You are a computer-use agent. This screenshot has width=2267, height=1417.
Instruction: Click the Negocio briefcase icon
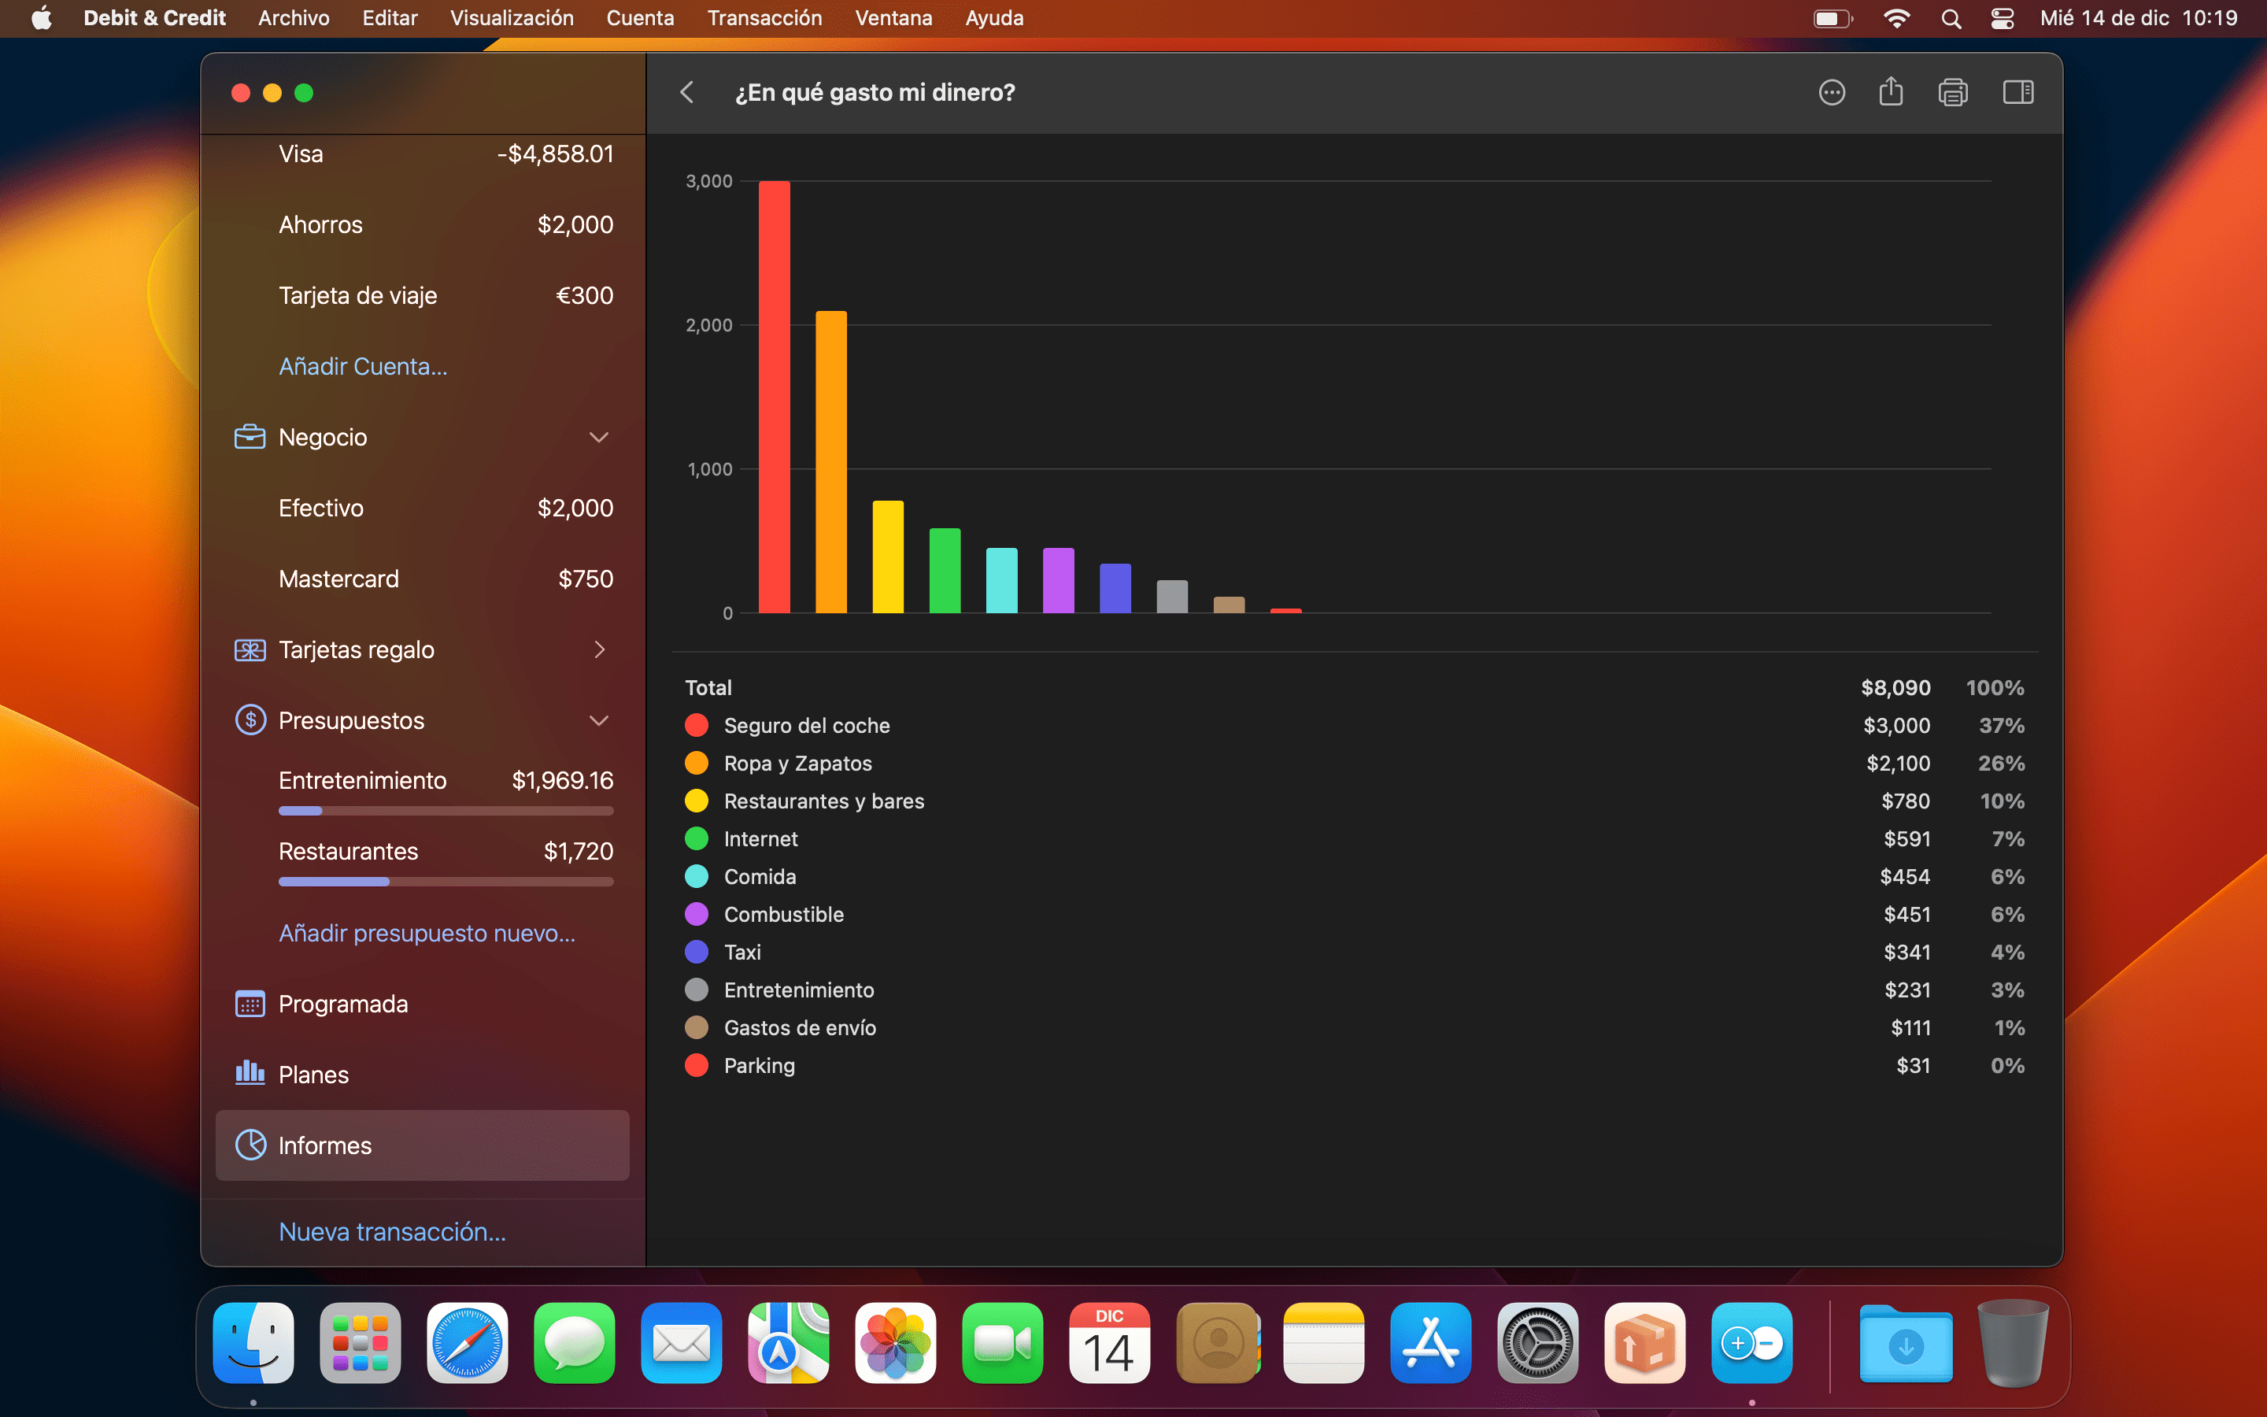(x=250, y=437)
